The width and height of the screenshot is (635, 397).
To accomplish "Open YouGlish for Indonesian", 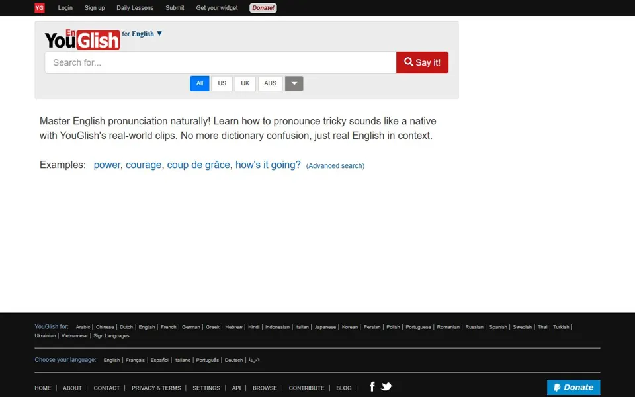I will point(277,327).
